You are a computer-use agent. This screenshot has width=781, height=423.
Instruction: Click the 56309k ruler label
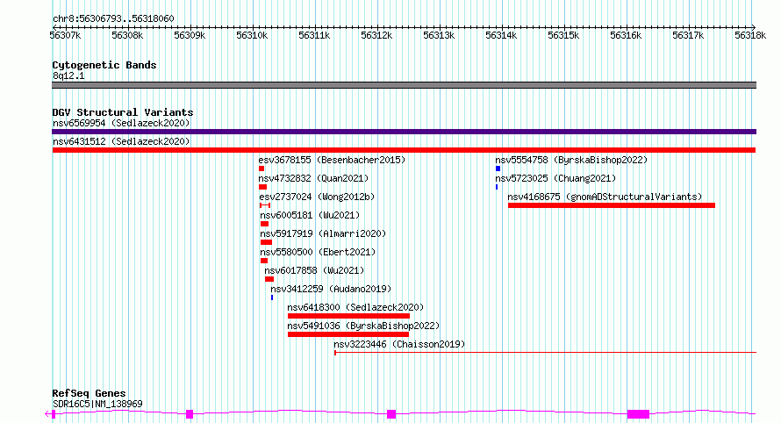(190, 35)
